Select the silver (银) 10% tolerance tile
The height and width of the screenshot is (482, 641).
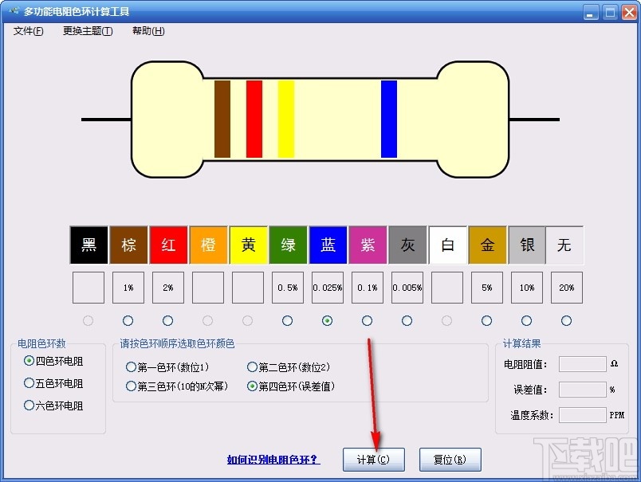tap(526, 245)
